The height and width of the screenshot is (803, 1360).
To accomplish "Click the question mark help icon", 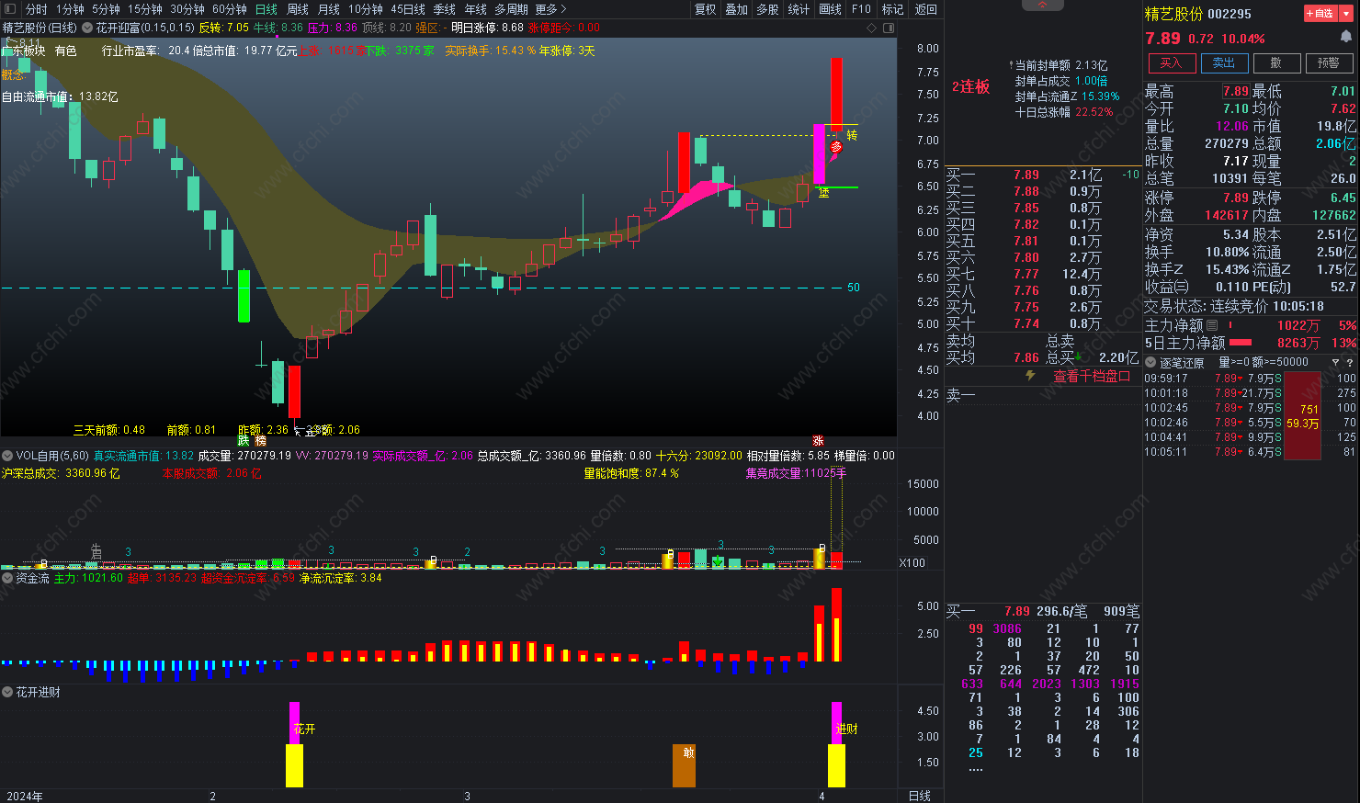I will coord(1351,363).
